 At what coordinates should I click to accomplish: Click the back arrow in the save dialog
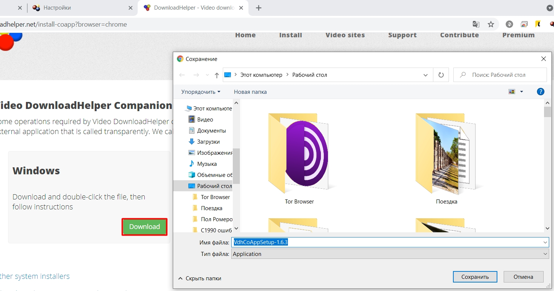coord(182,75)
